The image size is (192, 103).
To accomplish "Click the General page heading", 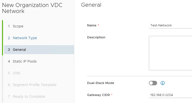I will pos(91,5).
